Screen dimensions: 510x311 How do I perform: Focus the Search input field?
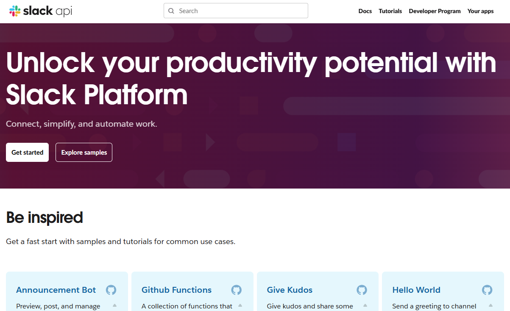pyautogui.click(x=236, y=11)
